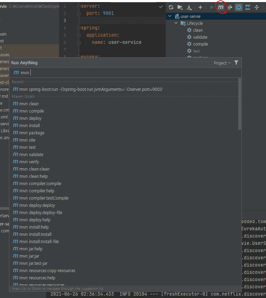Toggle the Skip Tests mode lightning icon
Screen dimensions: 266x298
(239, 7)
